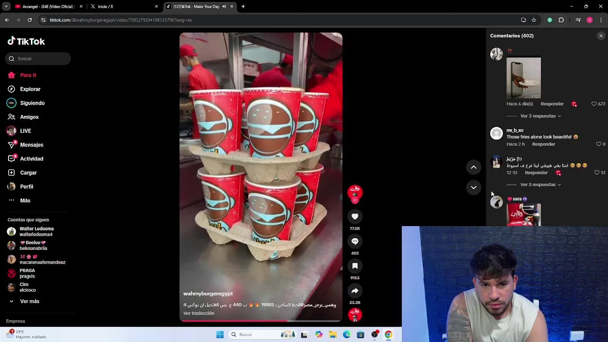608x342 pixels.
Task: Open File Explorer from taskbar
Action: [333, 334]
